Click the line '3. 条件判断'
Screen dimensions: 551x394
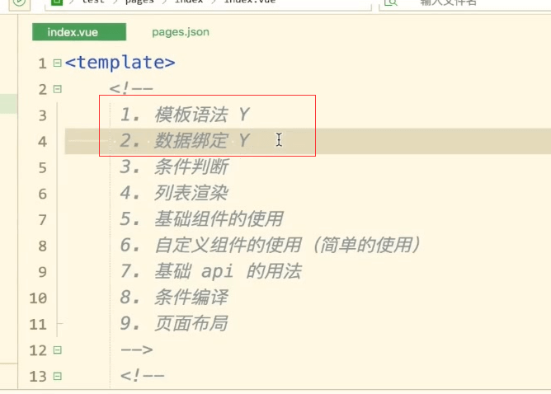pos(174,167)
